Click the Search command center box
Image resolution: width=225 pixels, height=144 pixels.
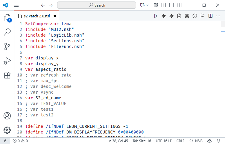(97, 5)
